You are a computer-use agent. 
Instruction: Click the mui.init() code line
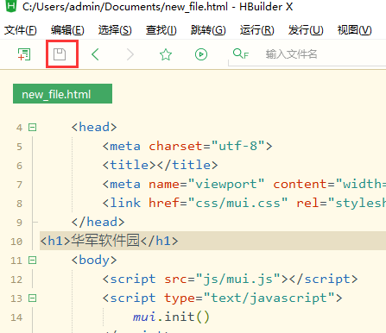[171, 317]
